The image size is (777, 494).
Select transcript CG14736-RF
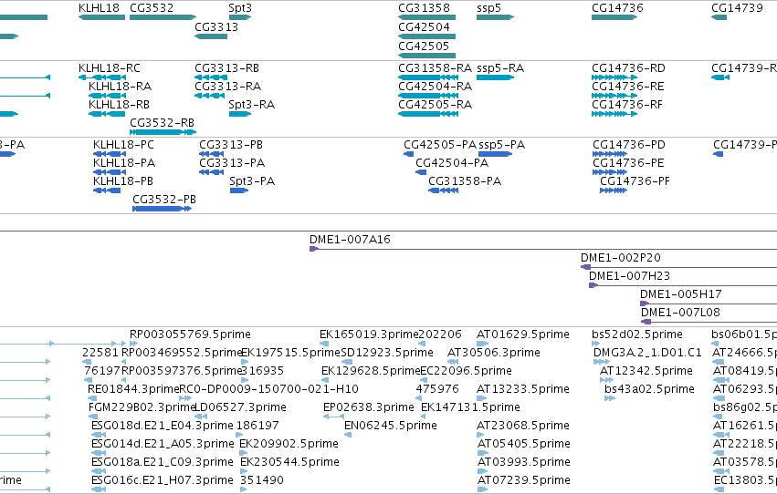614,114
